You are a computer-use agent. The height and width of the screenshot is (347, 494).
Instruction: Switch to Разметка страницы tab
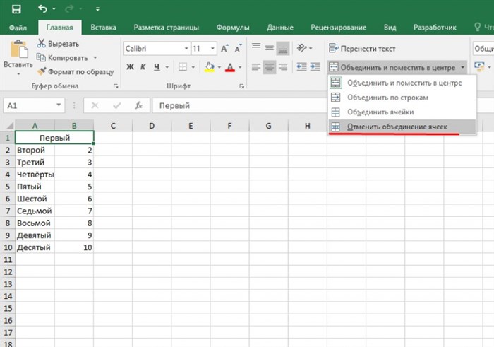click(x=166, y=28)
